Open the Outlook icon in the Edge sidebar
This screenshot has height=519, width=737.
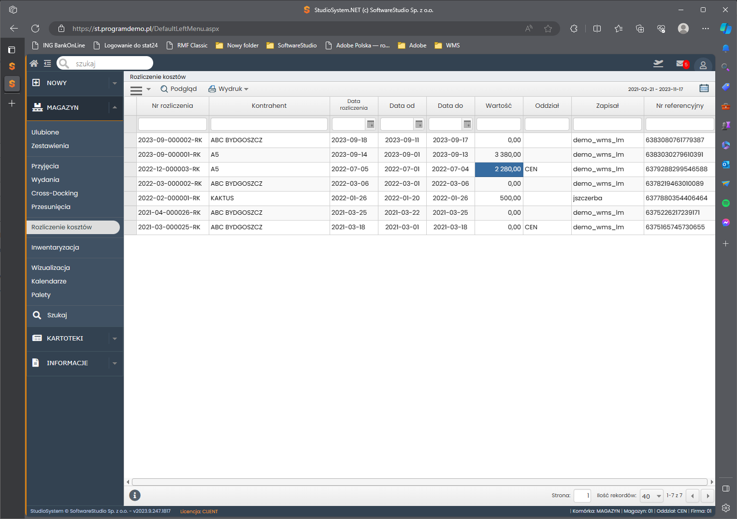[x=725, y=164]
